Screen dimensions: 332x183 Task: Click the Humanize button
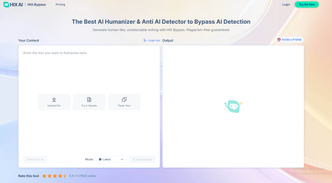pyautogui.click(x=142, y=159)
